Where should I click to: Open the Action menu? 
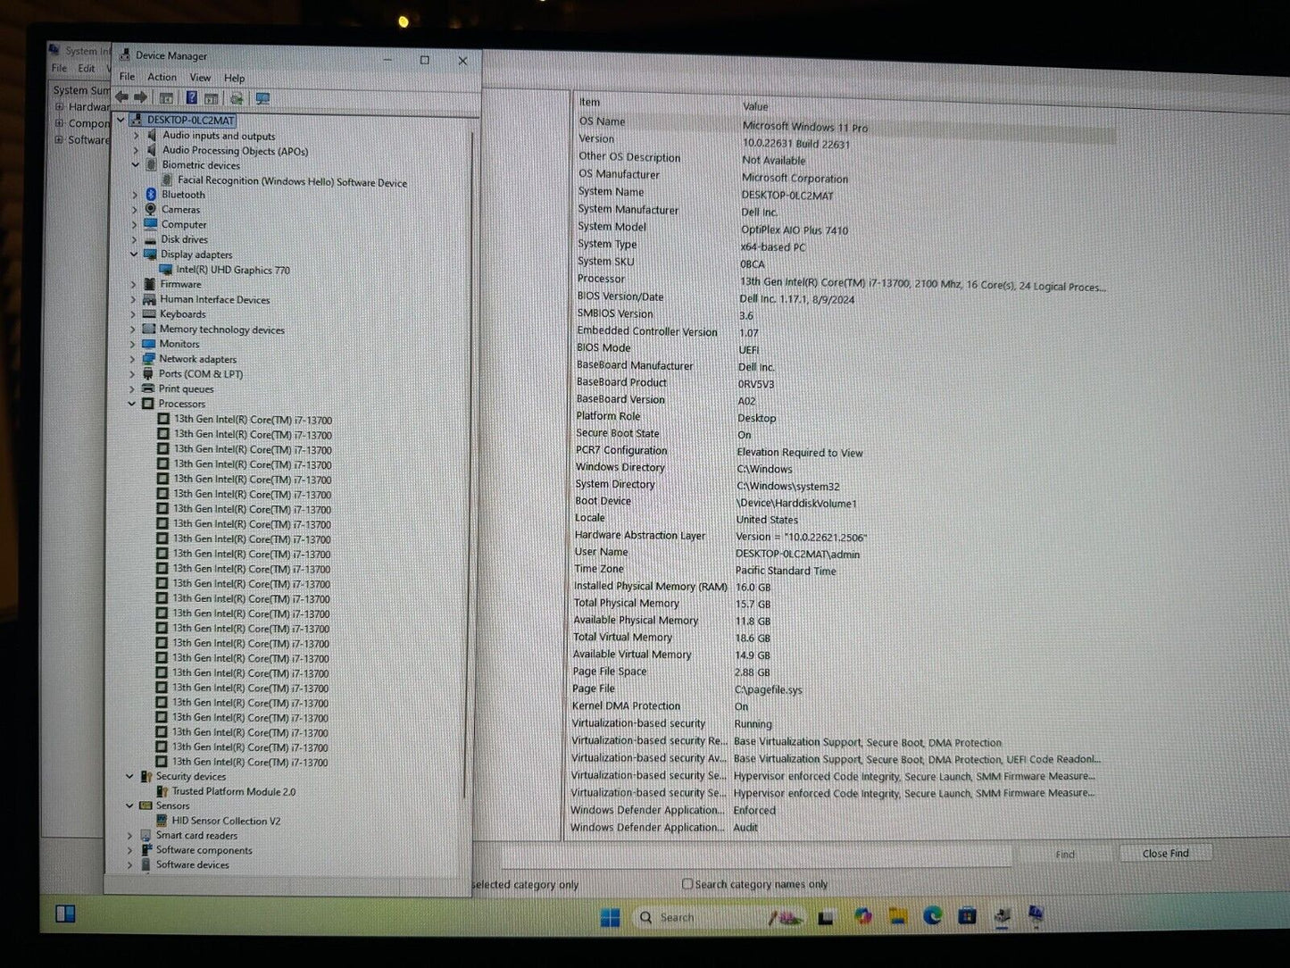[x=162, y=77]
